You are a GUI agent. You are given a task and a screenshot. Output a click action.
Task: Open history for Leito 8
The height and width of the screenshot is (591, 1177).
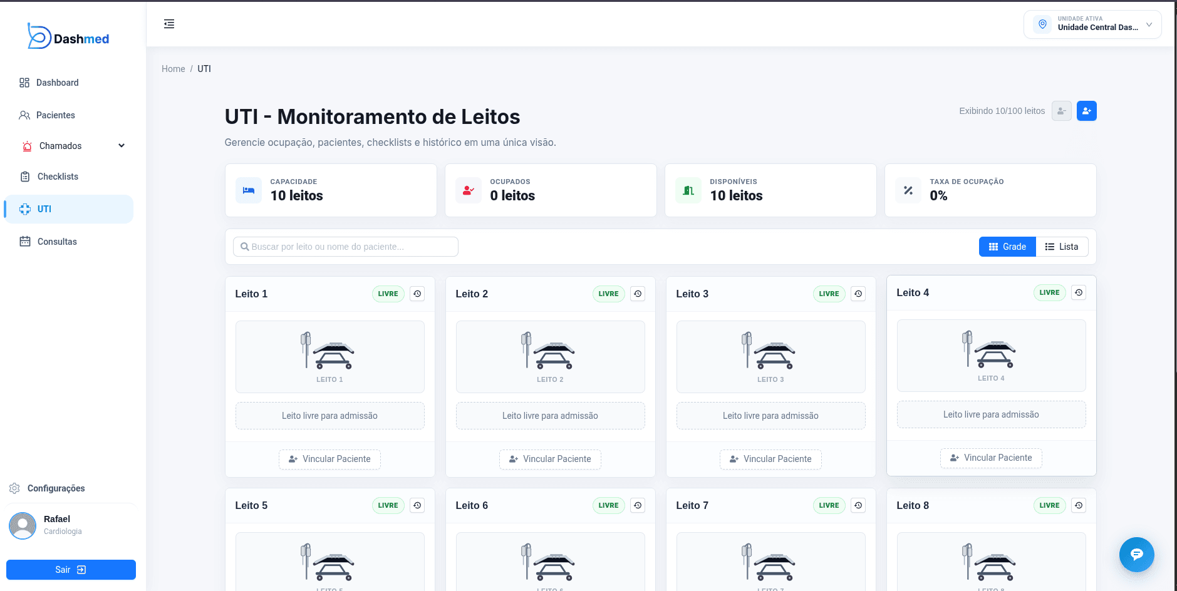(x=1079, y=505)
